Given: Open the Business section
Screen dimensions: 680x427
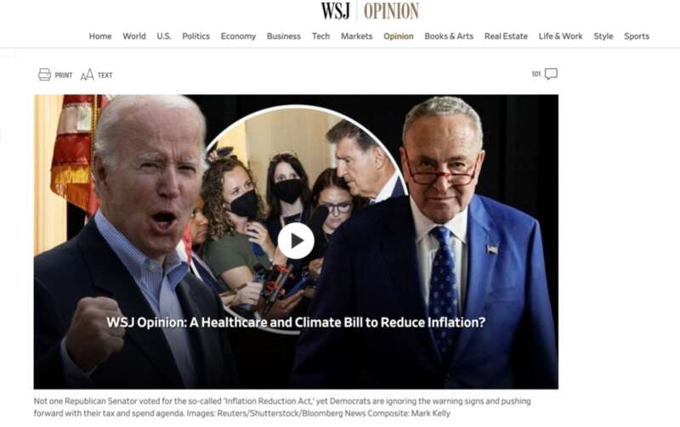Looking at the screenshot, I should [x=284, y=37].
